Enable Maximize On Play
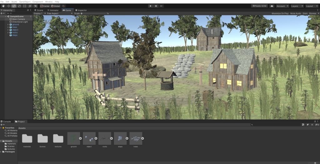The width and height of the screenshot is (320, 164). (x=280, y=13)
